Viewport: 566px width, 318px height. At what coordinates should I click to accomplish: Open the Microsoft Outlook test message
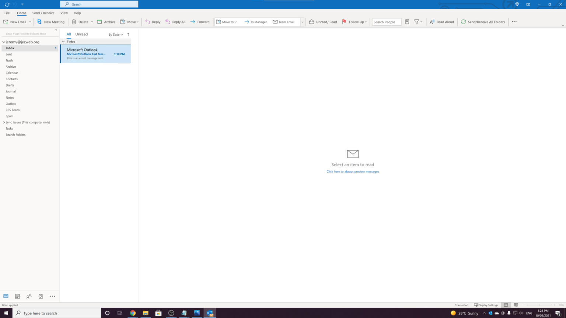point(95,54)
